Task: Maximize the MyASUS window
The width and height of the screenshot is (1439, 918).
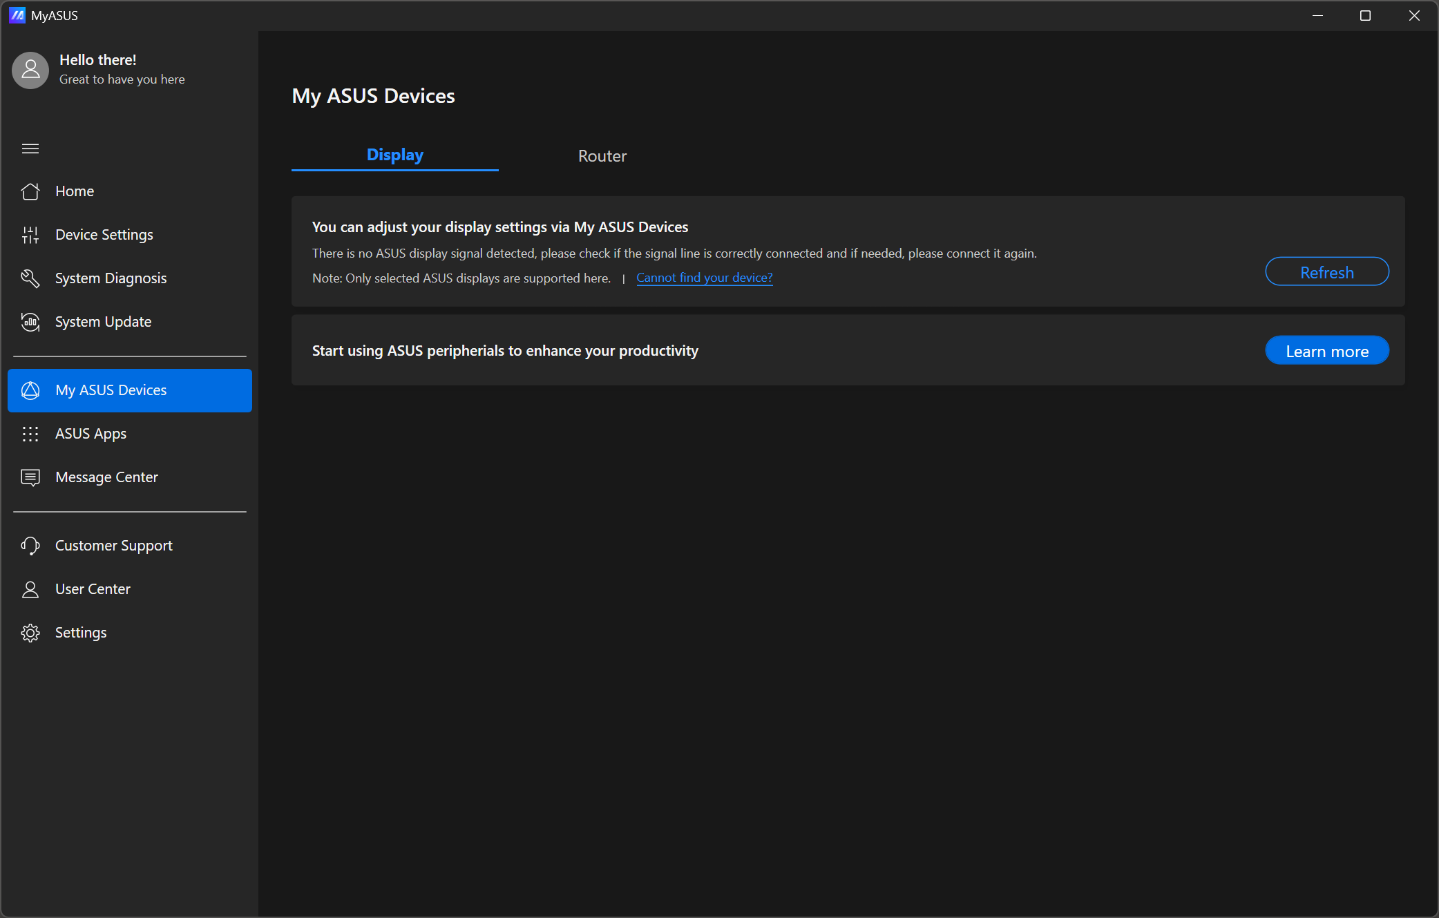Action: 1365,15
